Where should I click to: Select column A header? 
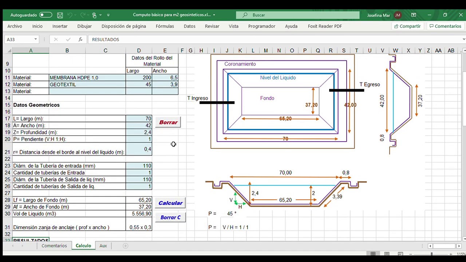coord(31,51)
